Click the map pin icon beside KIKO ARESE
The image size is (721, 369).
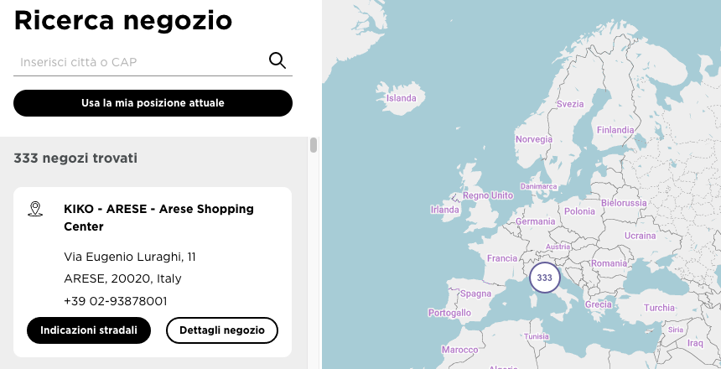click(x=35, y=209)
